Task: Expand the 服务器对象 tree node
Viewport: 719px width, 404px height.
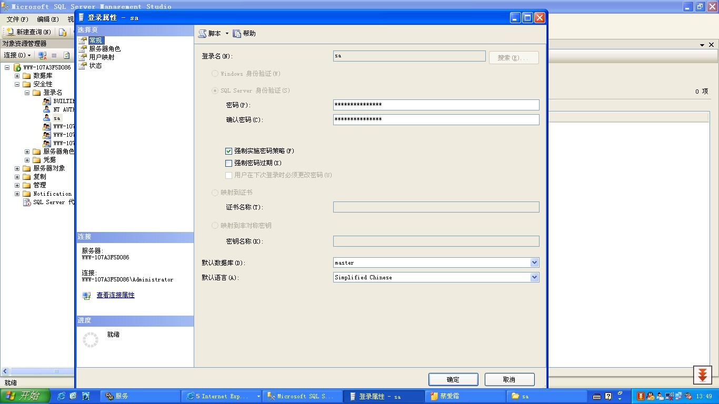Action: click(x=17, y=168)
